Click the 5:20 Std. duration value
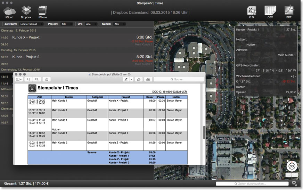The height and width of the screenshot is (190, 303). 144,57
